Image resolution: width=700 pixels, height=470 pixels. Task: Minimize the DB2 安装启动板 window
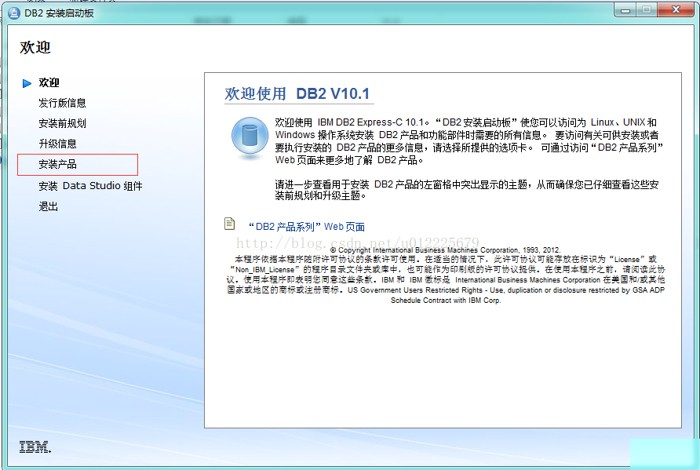(x=625, y=10)
